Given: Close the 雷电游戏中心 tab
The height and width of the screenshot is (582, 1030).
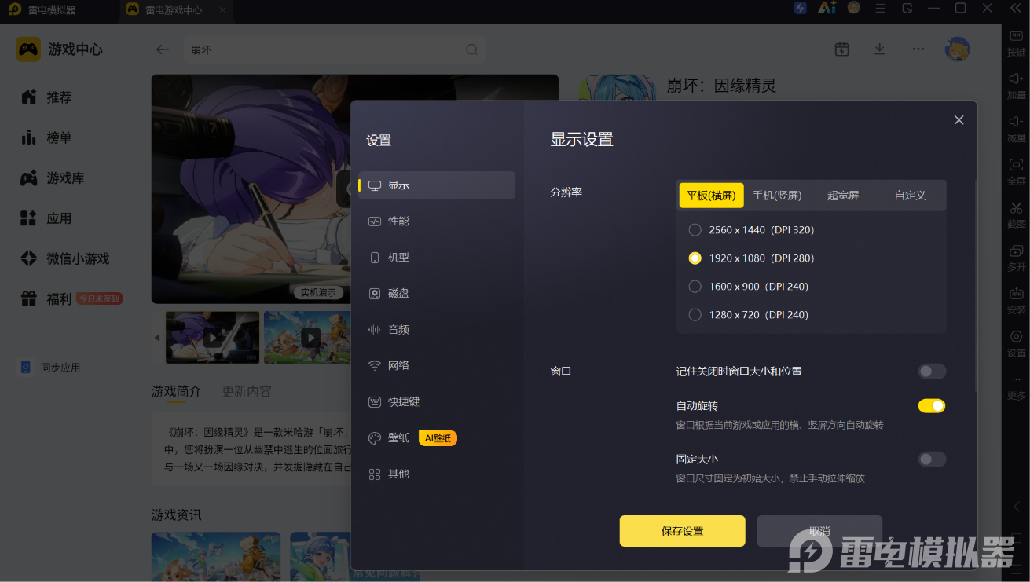Looking at the screenshot, I should [x=222, y=10].
